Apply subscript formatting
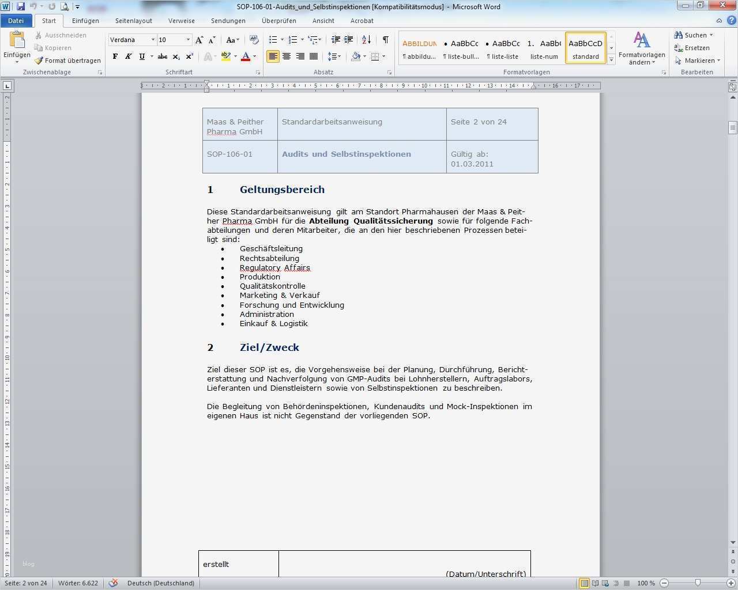 176,56
